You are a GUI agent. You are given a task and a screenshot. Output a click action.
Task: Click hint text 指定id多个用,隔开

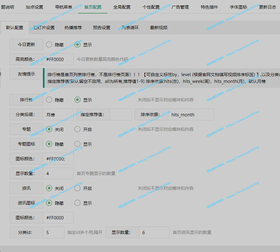click(85, 232)
